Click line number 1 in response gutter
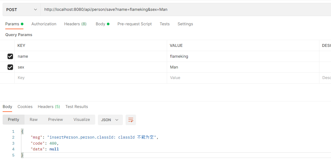331x167 pixels. 13,131
